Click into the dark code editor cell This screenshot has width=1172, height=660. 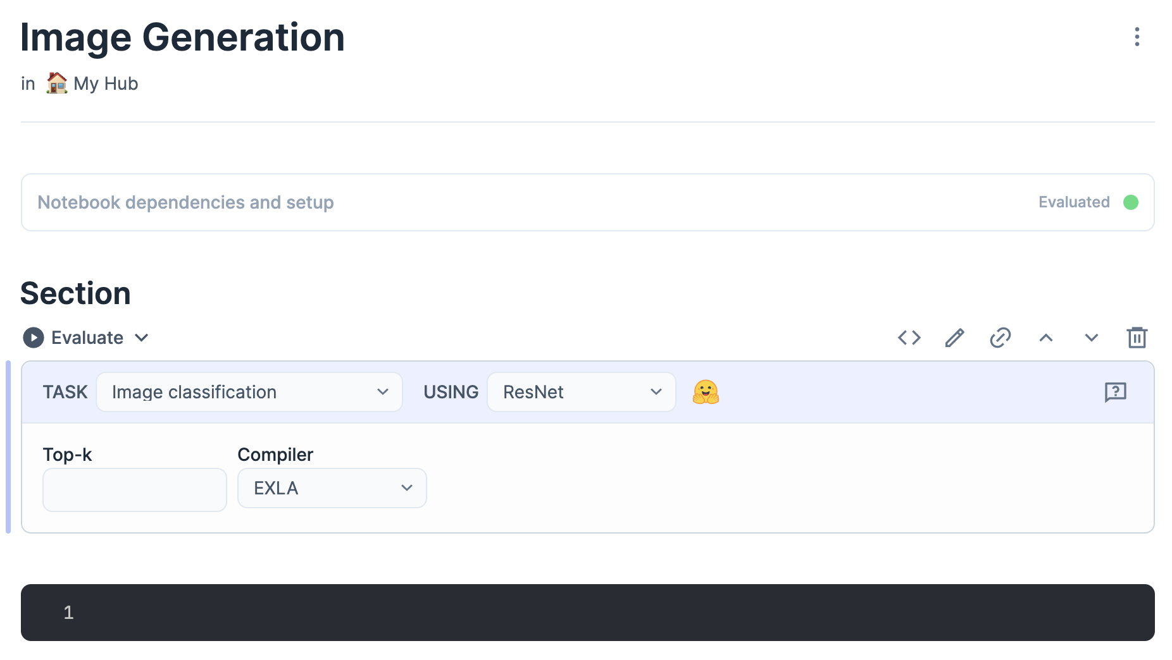pos(587,612)
